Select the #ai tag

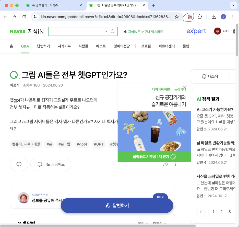pyautogui.click(x=49, y=144)
